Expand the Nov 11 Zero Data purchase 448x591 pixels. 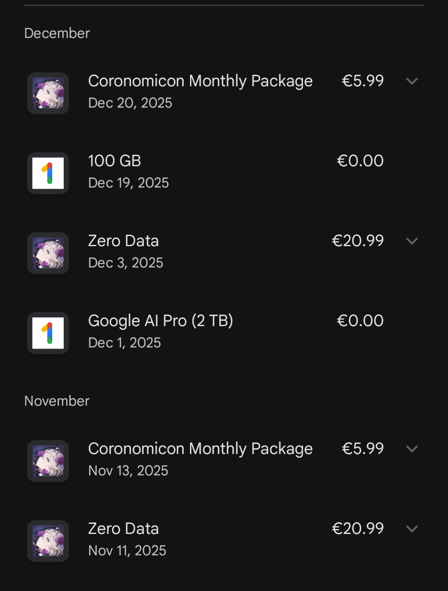click(412, 529)
